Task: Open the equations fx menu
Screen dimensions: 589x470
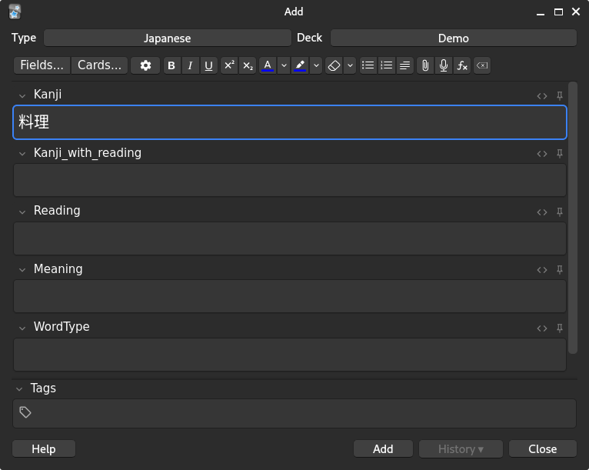Action: (462, 66)
